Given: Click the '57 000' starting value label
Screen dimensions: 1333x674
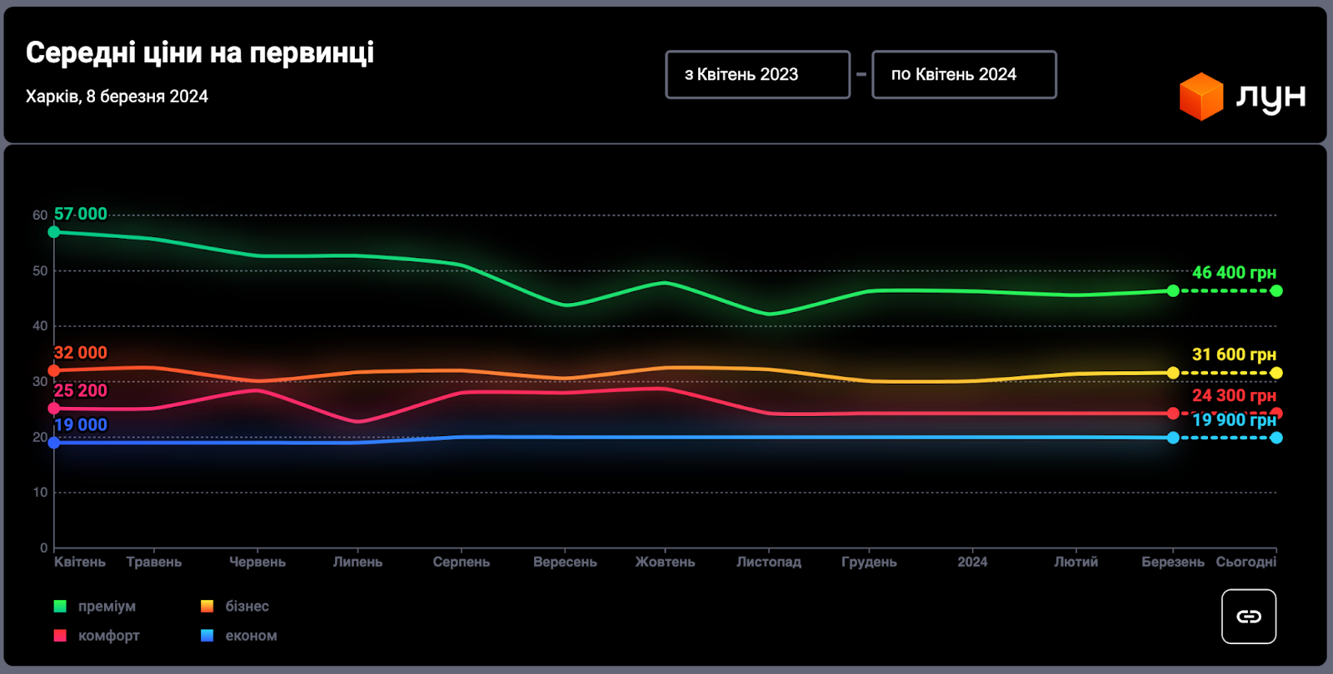Looking at the screenshot, I should click(x=81, y=214).
